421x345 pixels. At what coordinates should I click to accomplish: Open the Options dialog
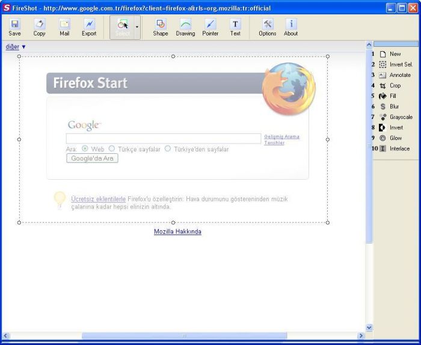pos(268,28)
